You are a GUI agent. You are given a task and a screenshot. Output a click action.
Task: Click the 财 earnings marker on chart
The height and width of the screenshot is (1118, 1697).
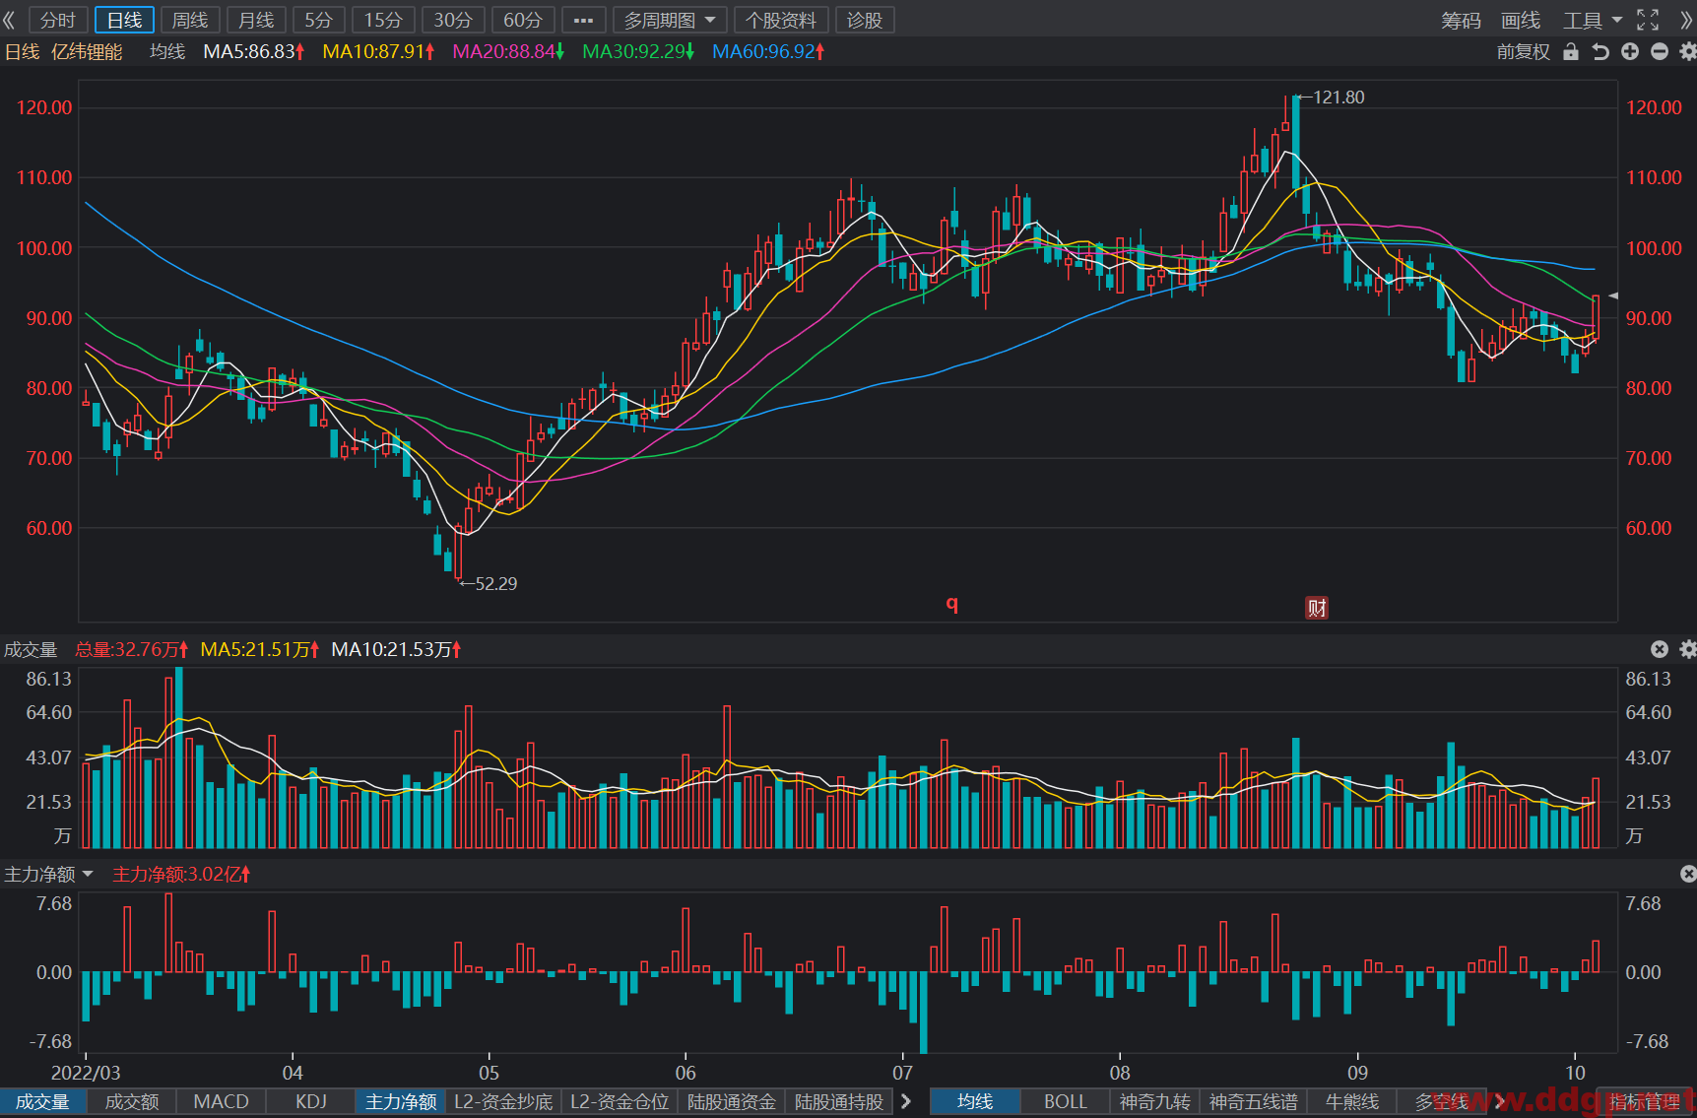(x=1317, y=608)
